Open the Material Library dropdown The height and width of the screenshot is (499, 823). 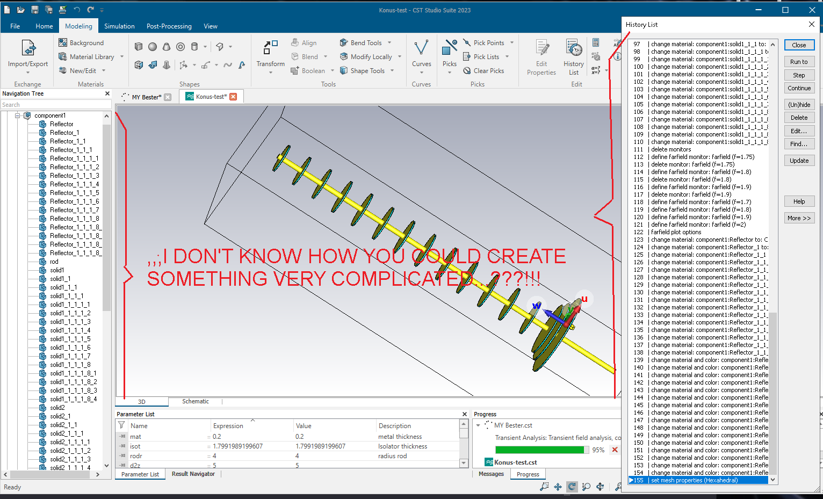click(122, 56)
